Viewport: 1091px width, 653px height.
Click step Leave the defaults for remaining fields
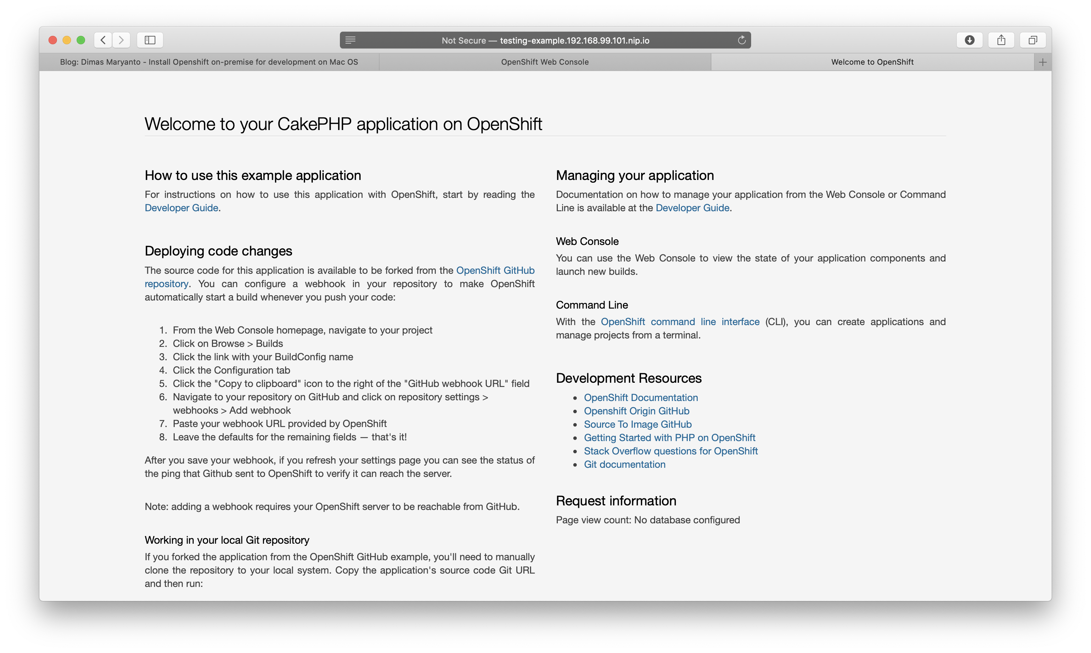point(290,437)
